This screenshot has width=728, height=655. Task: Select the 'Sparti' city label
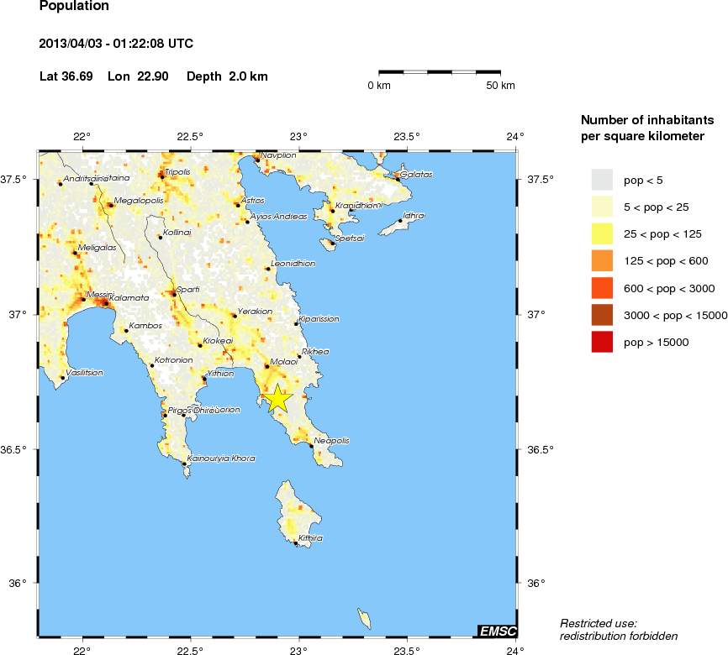[188, 290]
